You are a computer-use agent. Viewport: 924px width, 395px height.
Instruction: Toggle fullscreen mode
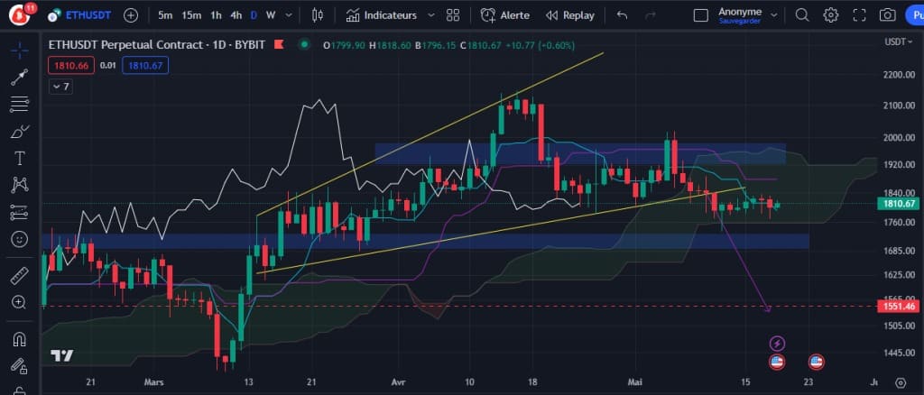click(859, 15)
